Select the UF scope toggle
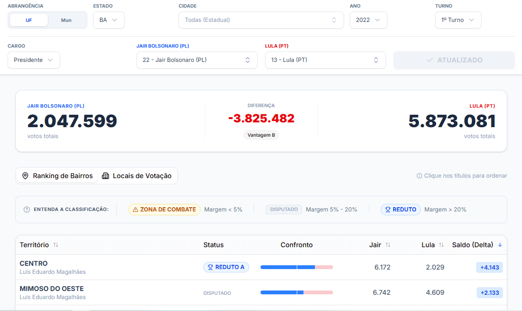 (x=29, y=20)
